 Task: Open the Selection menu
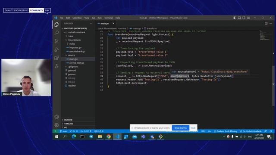pos(77,18)
